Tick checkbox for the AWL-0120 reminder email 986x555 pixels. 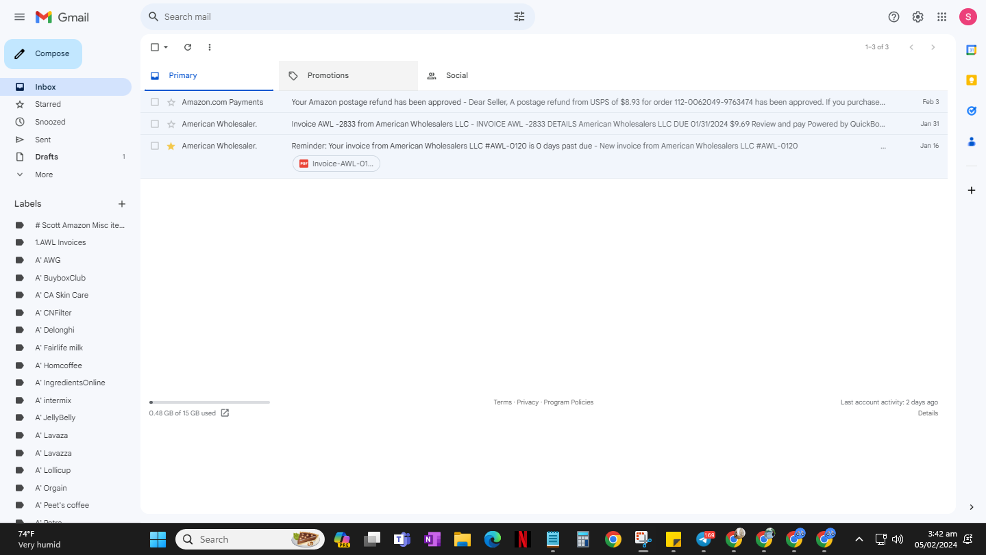coord(155,146)
